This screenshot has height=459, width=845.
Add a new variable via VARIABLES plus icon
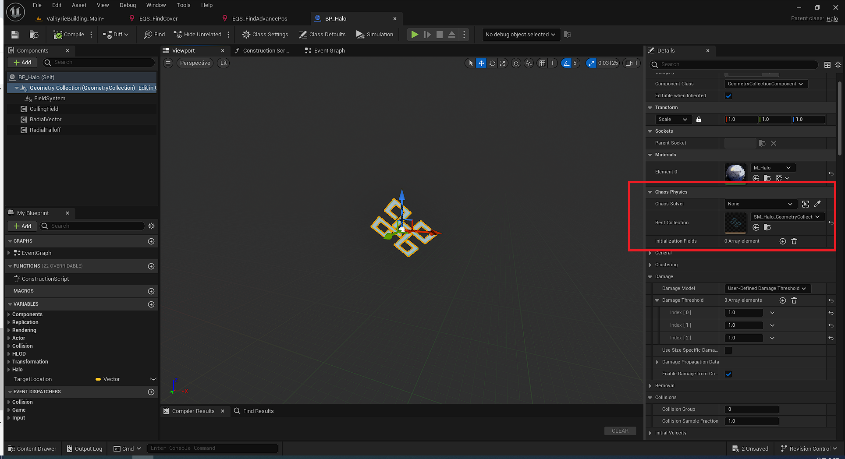pyautogui.click(x=151, y=304)
